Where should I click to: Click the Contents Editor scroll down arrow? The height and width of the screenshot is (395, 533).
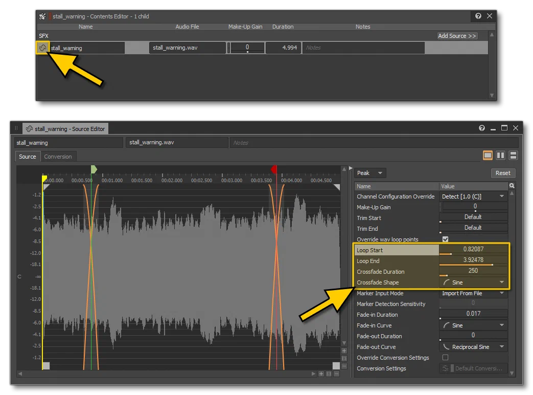pyautogui.click(x=492, y=95)
